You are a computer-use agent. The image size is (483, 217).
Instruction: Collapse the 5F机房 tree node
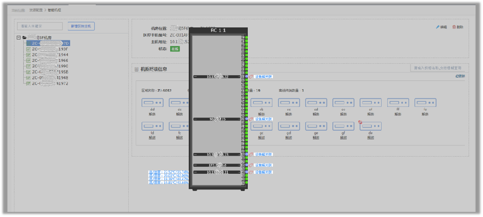(19, 38)
